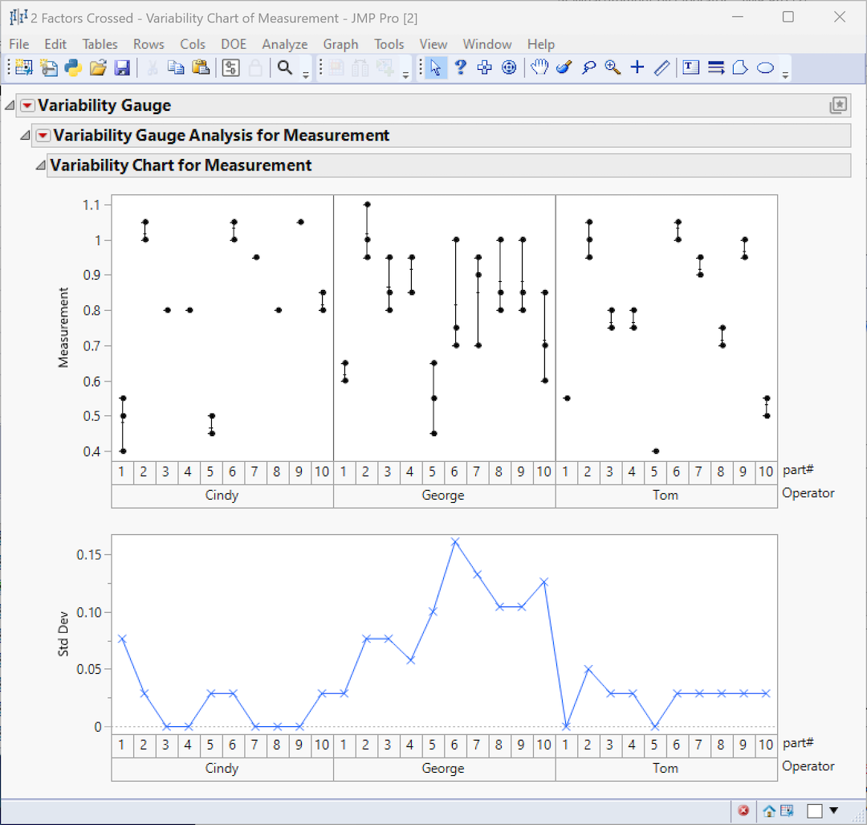The width and height of the screenshot is (867, 825).
Task: Activate the Grabber hand tool
Action: point(539,67)
